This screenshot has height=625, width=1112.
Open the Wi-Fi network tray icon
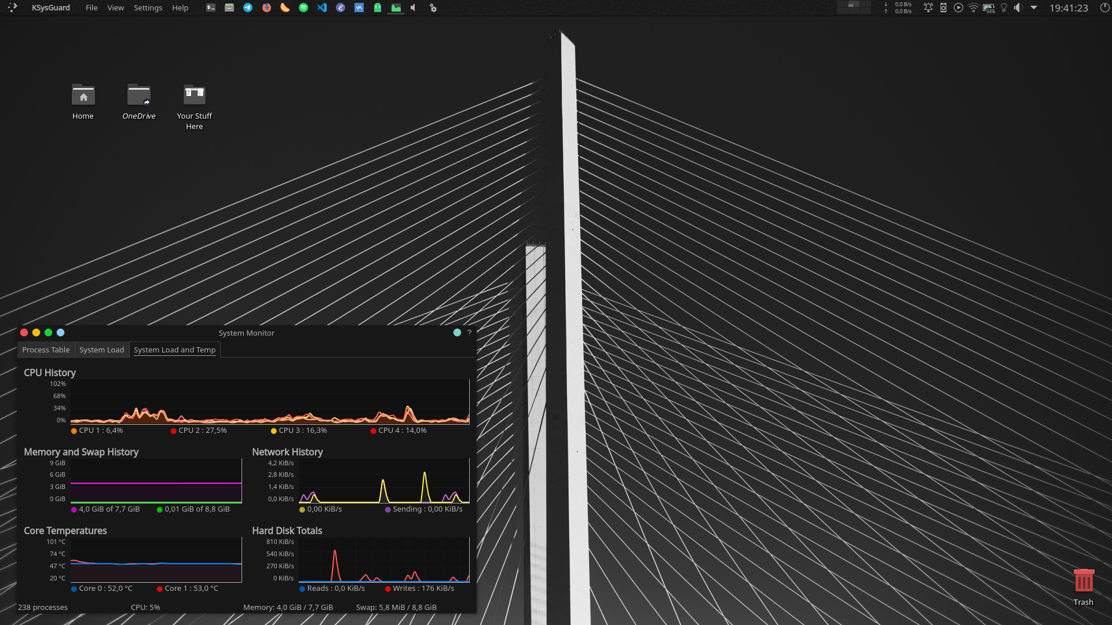pyautogui.click(x=974, y=8)
